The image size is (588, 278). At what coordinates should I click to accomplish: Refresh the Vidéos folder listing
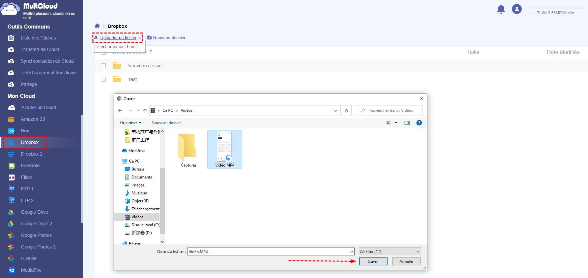pyautogui.click(x=346, y=110)
